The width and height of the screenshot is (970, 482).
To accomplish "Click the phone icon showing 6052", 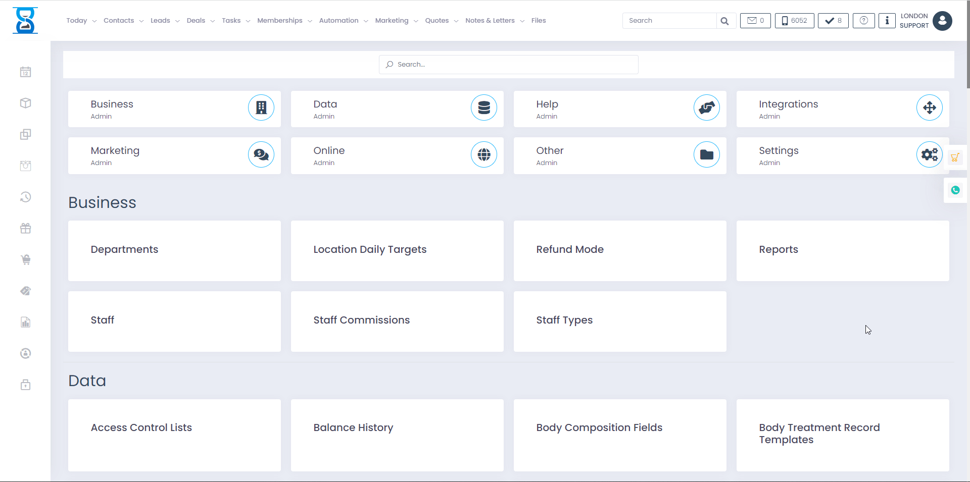I will click(794, 21).
